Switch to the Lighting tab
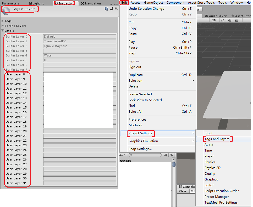Viewport: 253px width, 207px height. coord(36,3)
